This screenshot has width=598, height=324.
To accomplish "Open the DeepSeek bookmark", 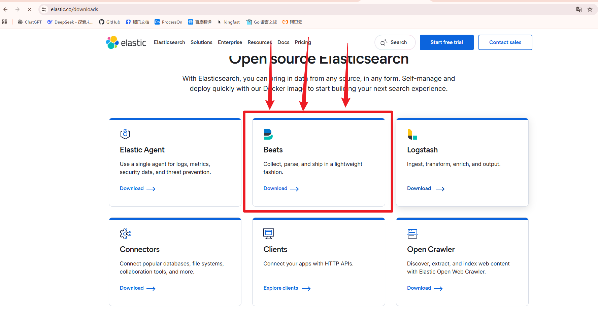I will [x=70, y=22].
